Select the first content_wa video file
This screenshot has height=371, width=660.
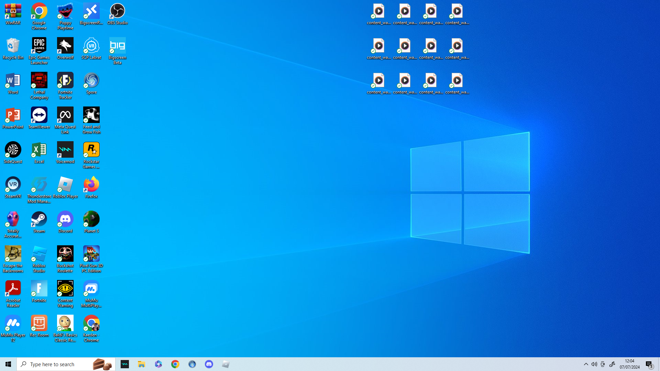379,14
